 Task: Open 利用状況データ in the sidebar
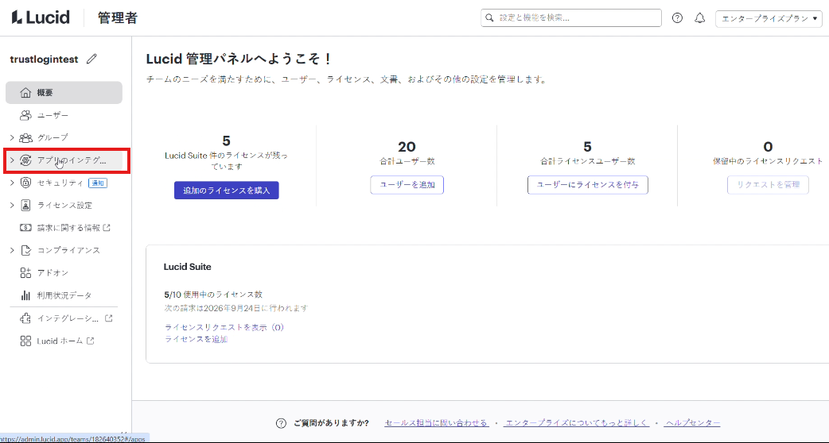pos(64,295)
